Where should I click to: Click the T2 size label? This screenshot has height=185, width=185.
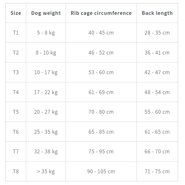coord(16,52)
